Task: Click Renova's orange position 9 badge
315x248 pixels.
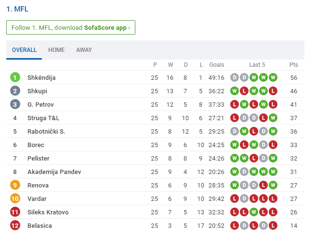Action: point(15,185)
